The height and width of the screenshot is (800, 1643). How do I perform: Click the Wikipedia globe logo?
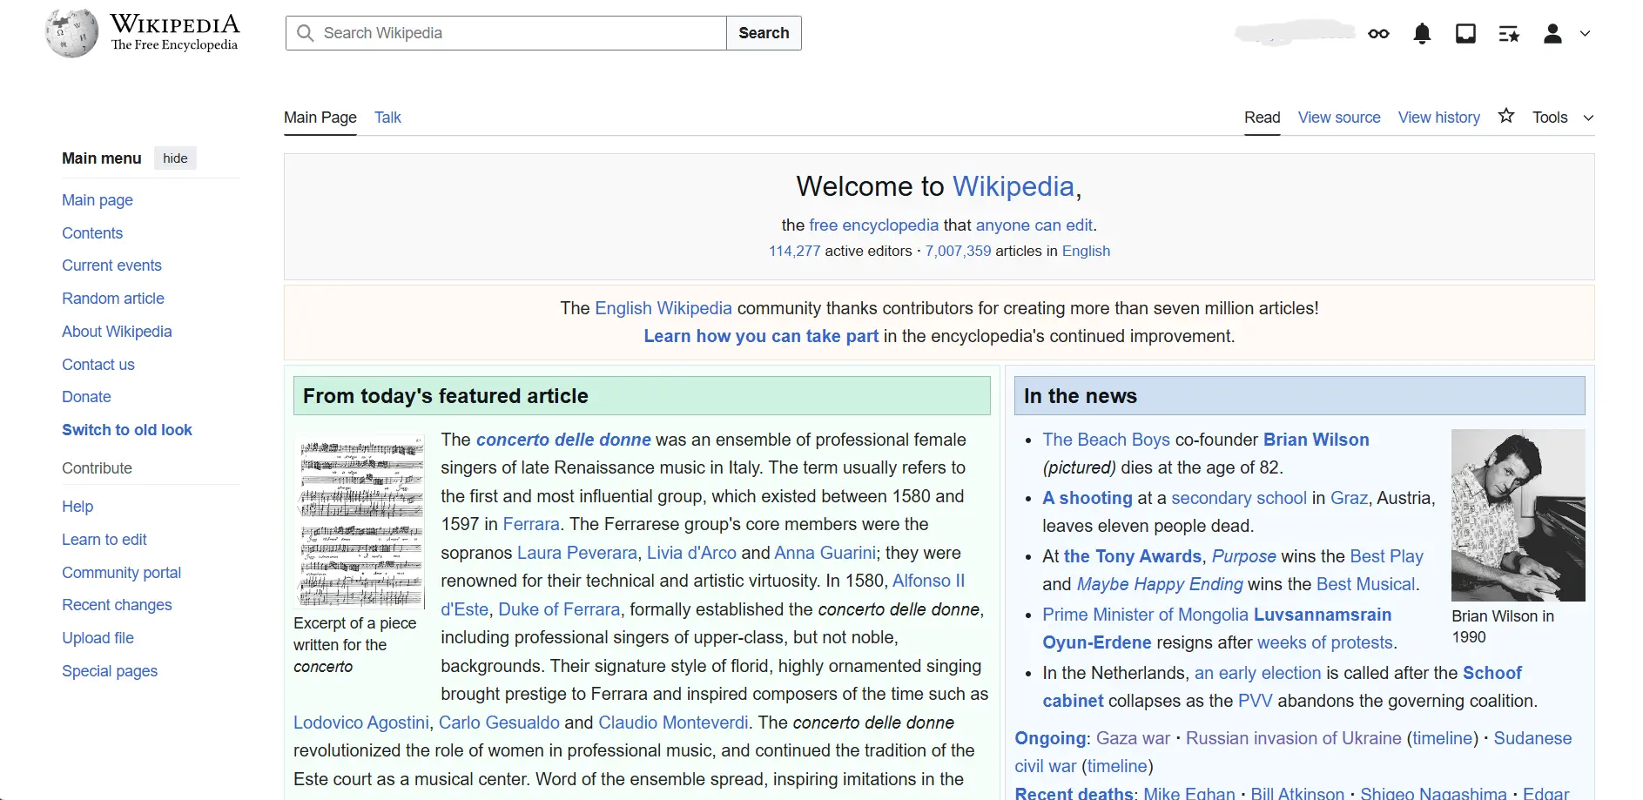pyautogui.click(x=71, y=33)
